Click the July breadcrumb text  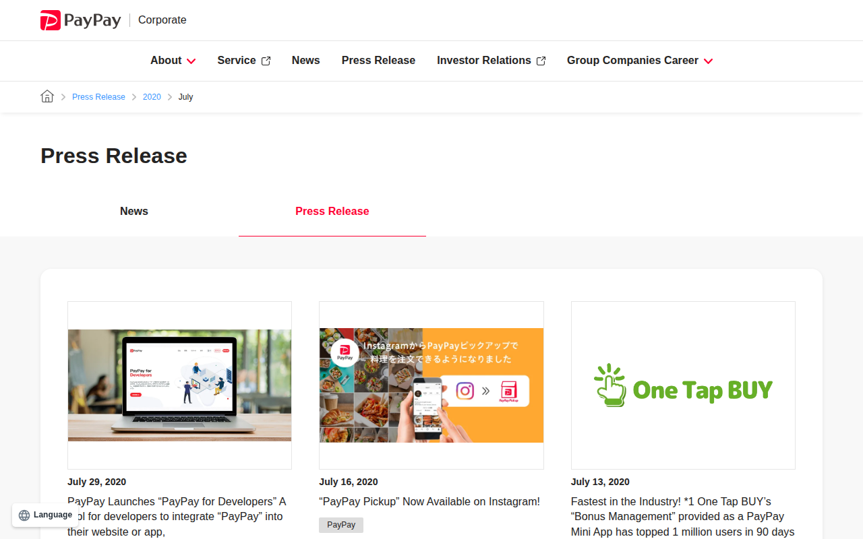[x=186, y=97]
